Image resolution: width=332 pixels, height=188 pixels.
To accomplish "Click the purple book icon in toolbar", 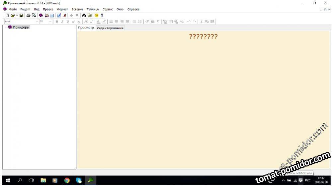I will click(x=41, y=15).
